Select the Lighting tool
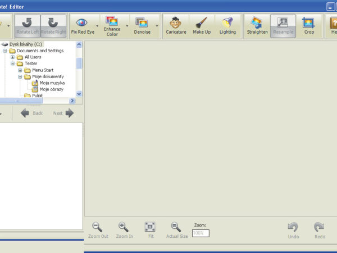This screenshot has height=253, width=337. pos(227,26)
